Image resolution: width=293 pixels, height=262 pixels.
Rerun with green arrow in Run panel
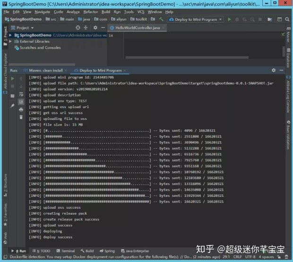(x=12, y=78)
